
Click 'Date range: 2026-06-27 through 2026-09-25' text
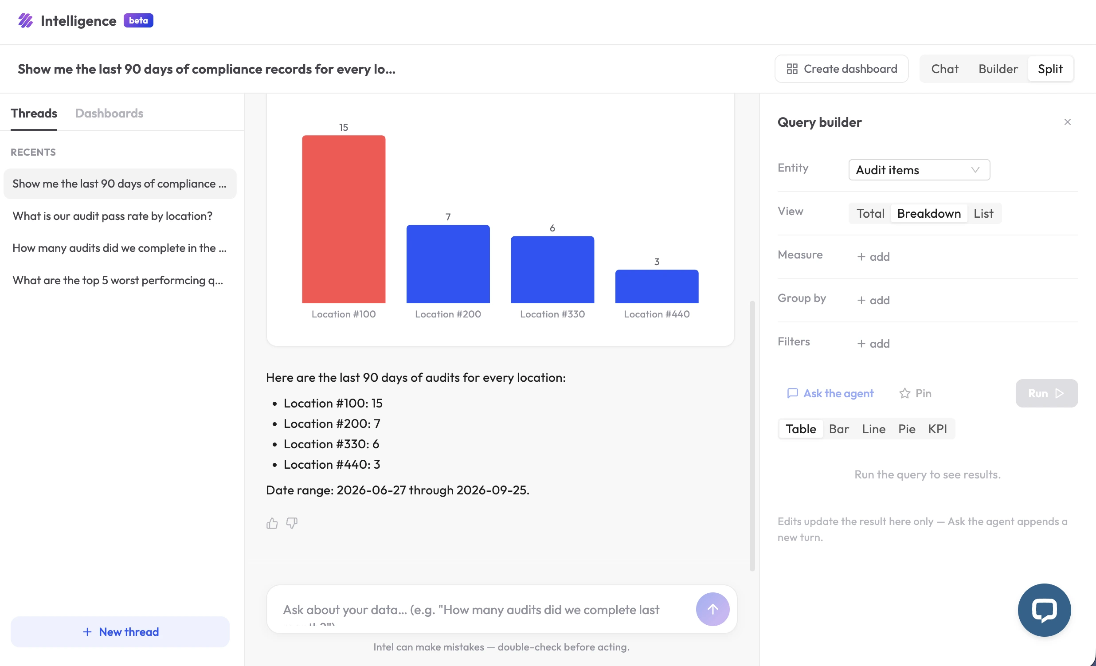pos(398,490)
